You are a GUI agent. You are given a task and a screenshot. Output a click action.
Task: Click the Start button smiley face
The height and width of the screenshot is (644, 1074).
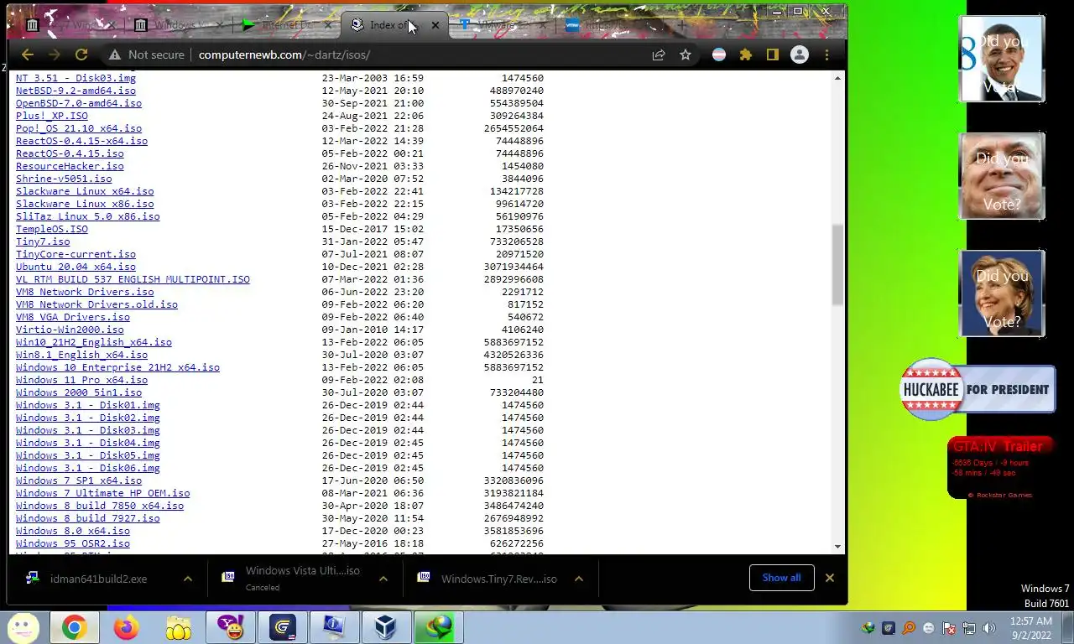[23, 627]
